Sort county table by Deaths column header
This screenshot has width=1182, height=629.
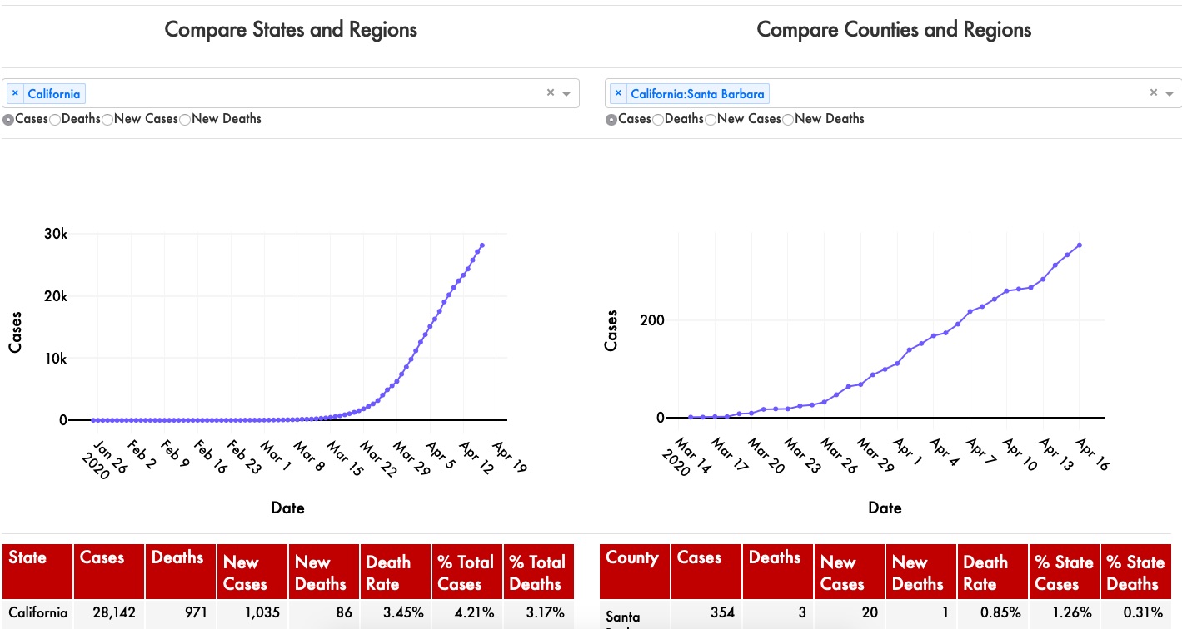(x=779, y=572)
